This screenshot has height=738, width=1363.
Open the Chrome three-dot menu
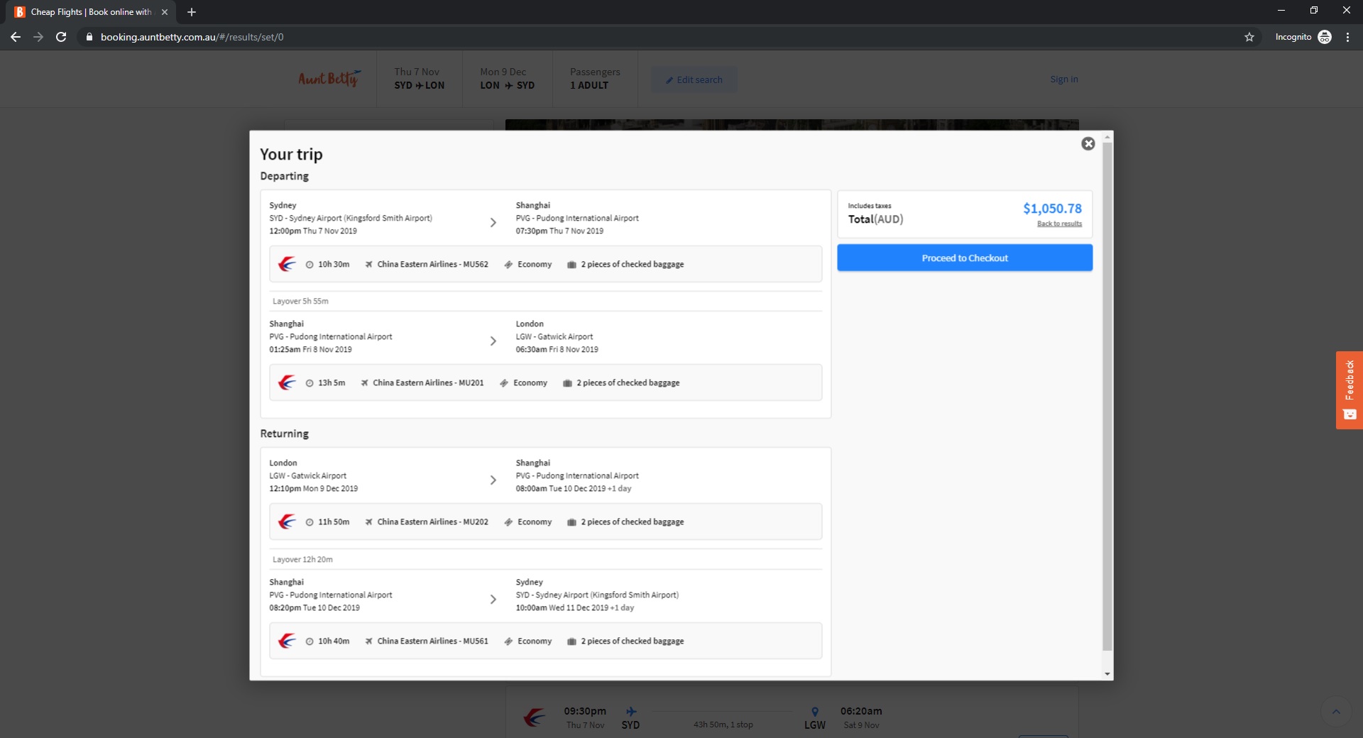point(1347,37)
